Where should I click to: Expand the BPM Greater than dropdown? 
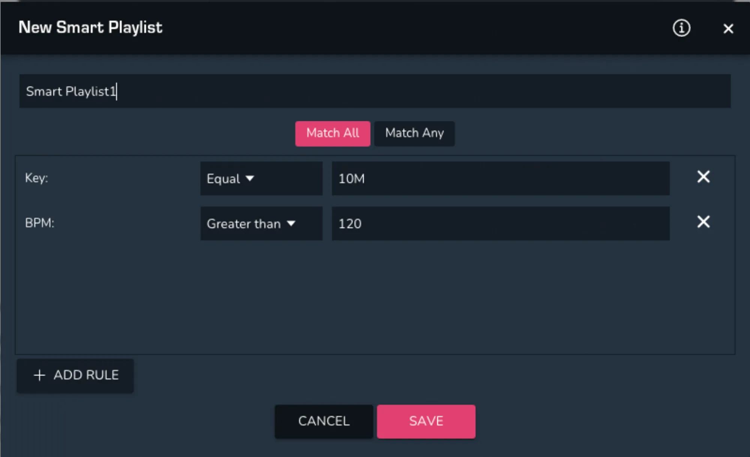point(261,224)
